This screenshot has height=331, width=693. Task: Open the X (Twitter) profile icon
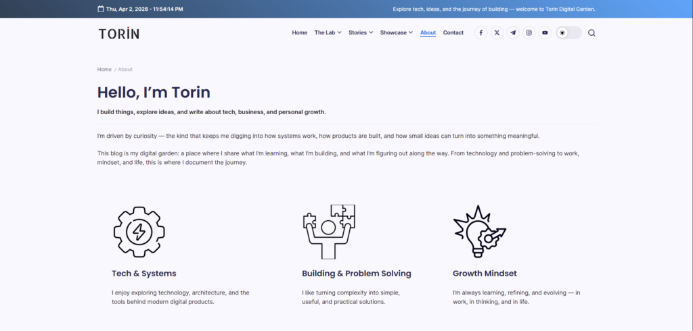(497, 32)
